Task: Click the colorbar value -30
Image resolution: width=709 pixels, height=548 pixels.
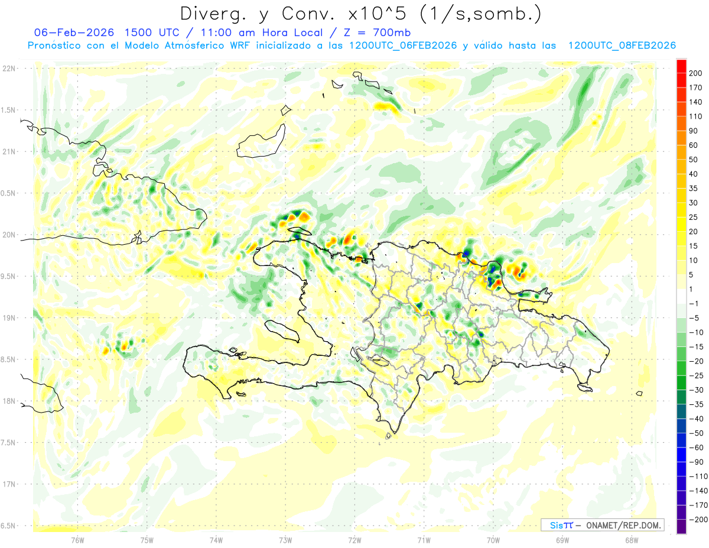Action: 695,390
